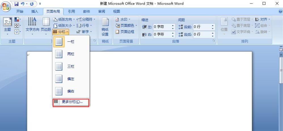
Task: Open the 审阅 tab
Action: click(102, 12)
